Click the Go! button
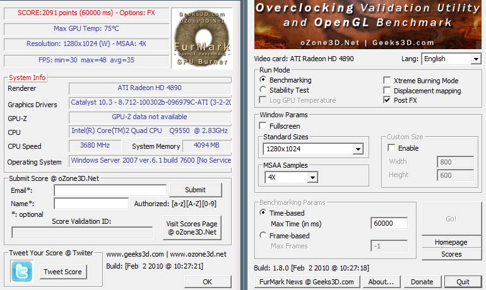The height and width of the screenshot is (290, 486). tap(451, 219)
